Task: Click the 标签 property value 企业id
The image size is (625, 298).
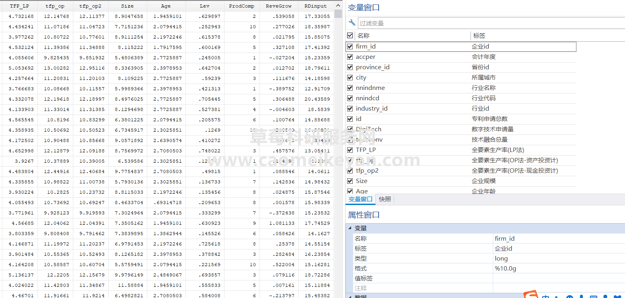Action: coord(503,248)
